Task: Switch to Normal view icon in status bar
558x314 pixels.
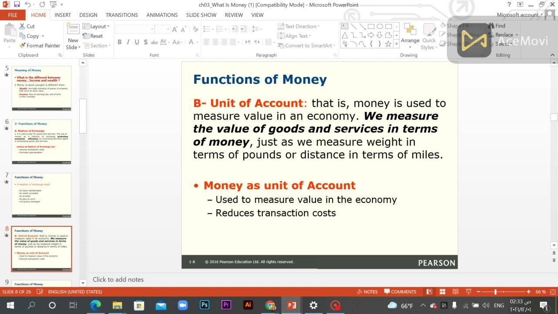Action: pyautogui.click(x=429, y=292)
